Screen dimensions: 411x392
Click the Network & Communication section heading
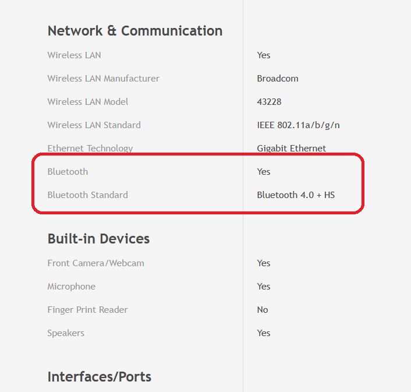point(134,31)
